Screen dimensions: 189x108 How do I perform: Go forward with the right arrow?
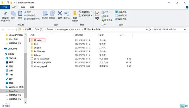point(9,29)
